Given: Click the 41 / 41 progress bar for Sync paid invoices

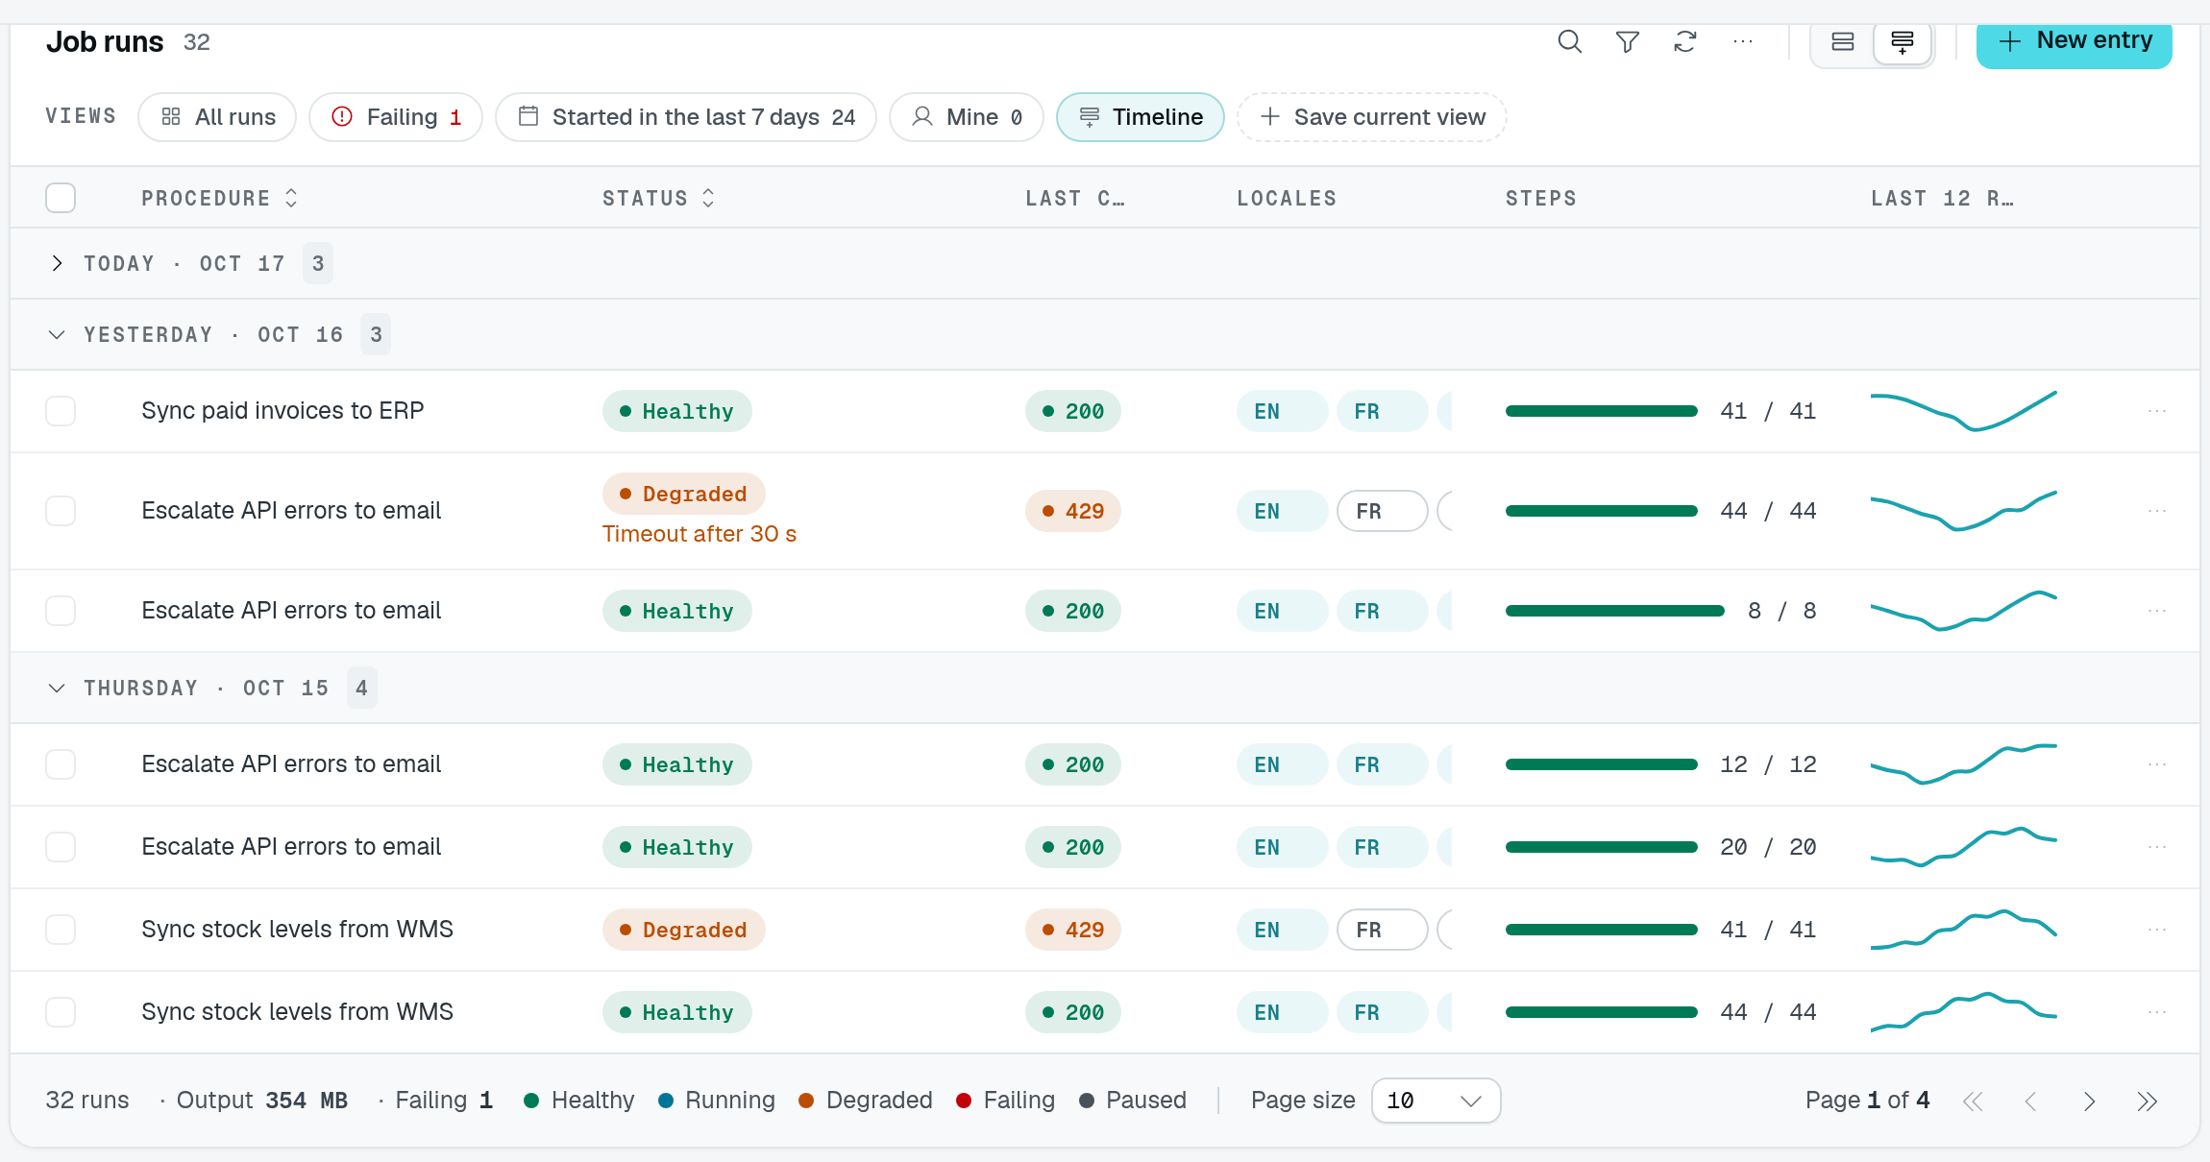Looking at the screenshot, I should 1602,411.
